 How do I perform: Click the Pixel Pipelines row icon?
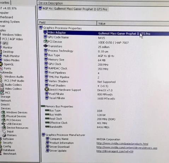click(46, 72)
